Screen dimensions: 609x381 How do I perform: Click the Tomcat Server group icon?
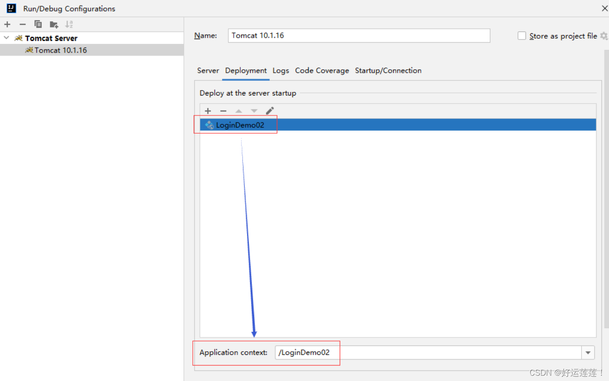click(19, 38)
